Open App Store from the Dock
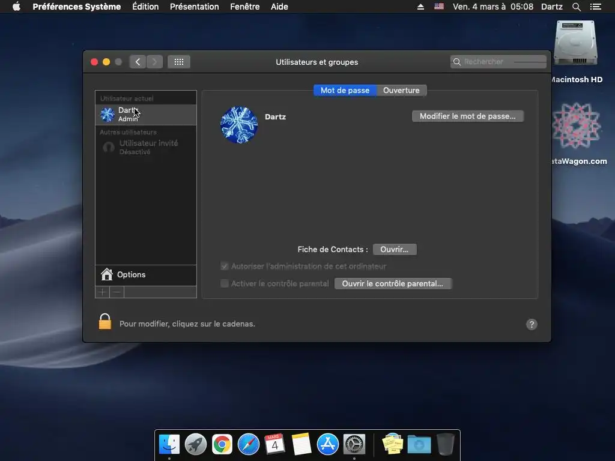Image resolution: width=615 pixels, height=461 pixels. pyautogui.click(x=328, y=444)
